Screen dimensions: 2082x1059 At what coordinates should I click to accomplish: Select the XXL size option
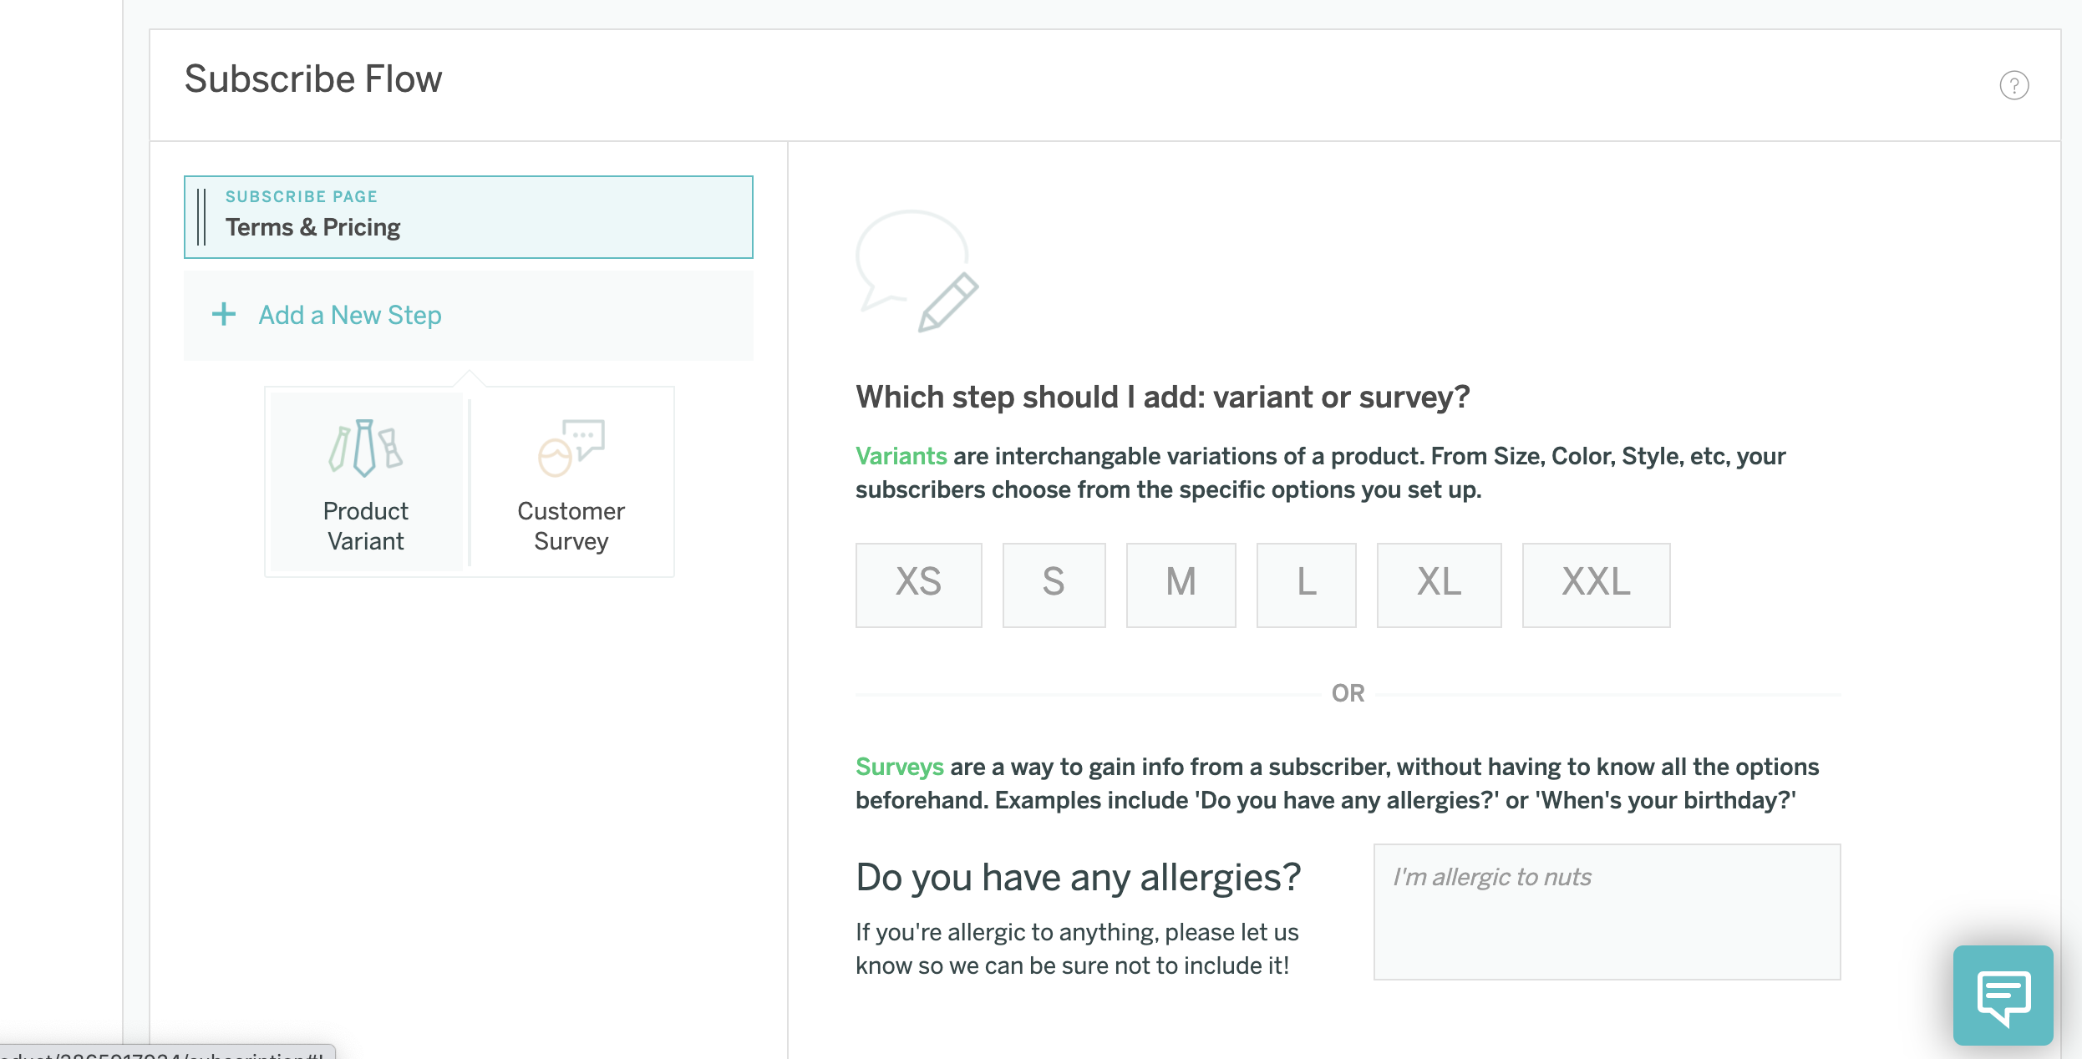(x=1596, y=585)
